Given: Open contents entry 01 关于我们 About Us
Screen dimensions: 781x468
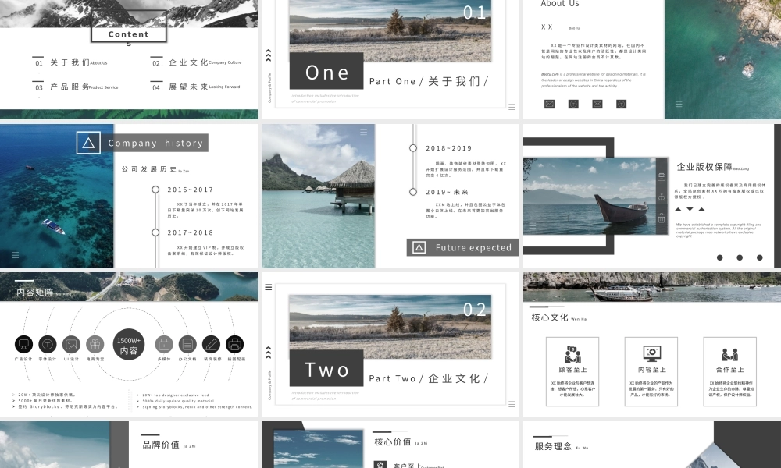Looking at the screenshot, I should [70, 62].
